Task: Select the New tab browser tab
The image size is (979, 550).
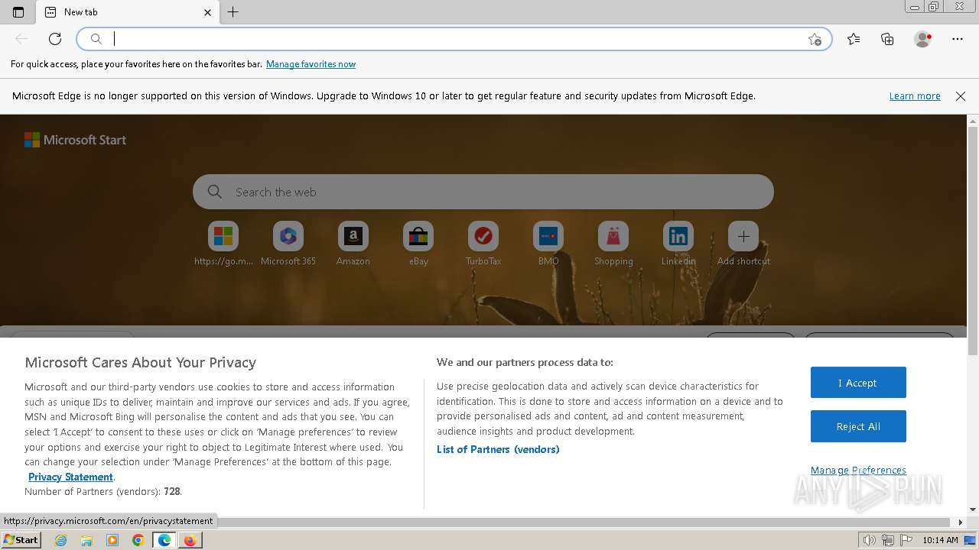Action: pyautogui.click(x=128, y=12)
